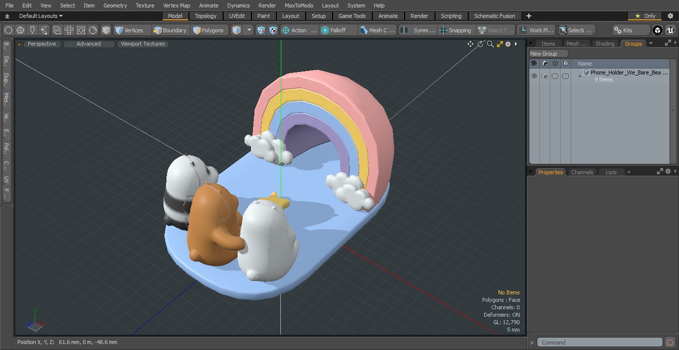The width and height of the screenshot is (679, 350).
Task: Click the gray shaded cube toolbar icon
Action: (x=106, y=30)
